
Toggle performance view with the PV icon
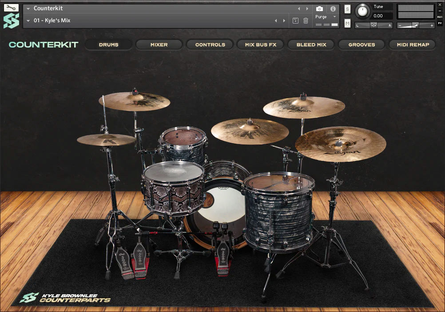[439, 23]
